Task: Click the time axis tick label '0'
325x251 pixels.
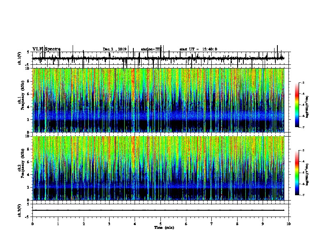Action: coord(32,224)
